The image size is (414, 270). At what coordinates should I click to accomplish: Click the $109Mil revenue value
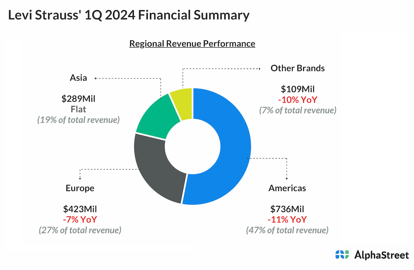coord(297,89)
